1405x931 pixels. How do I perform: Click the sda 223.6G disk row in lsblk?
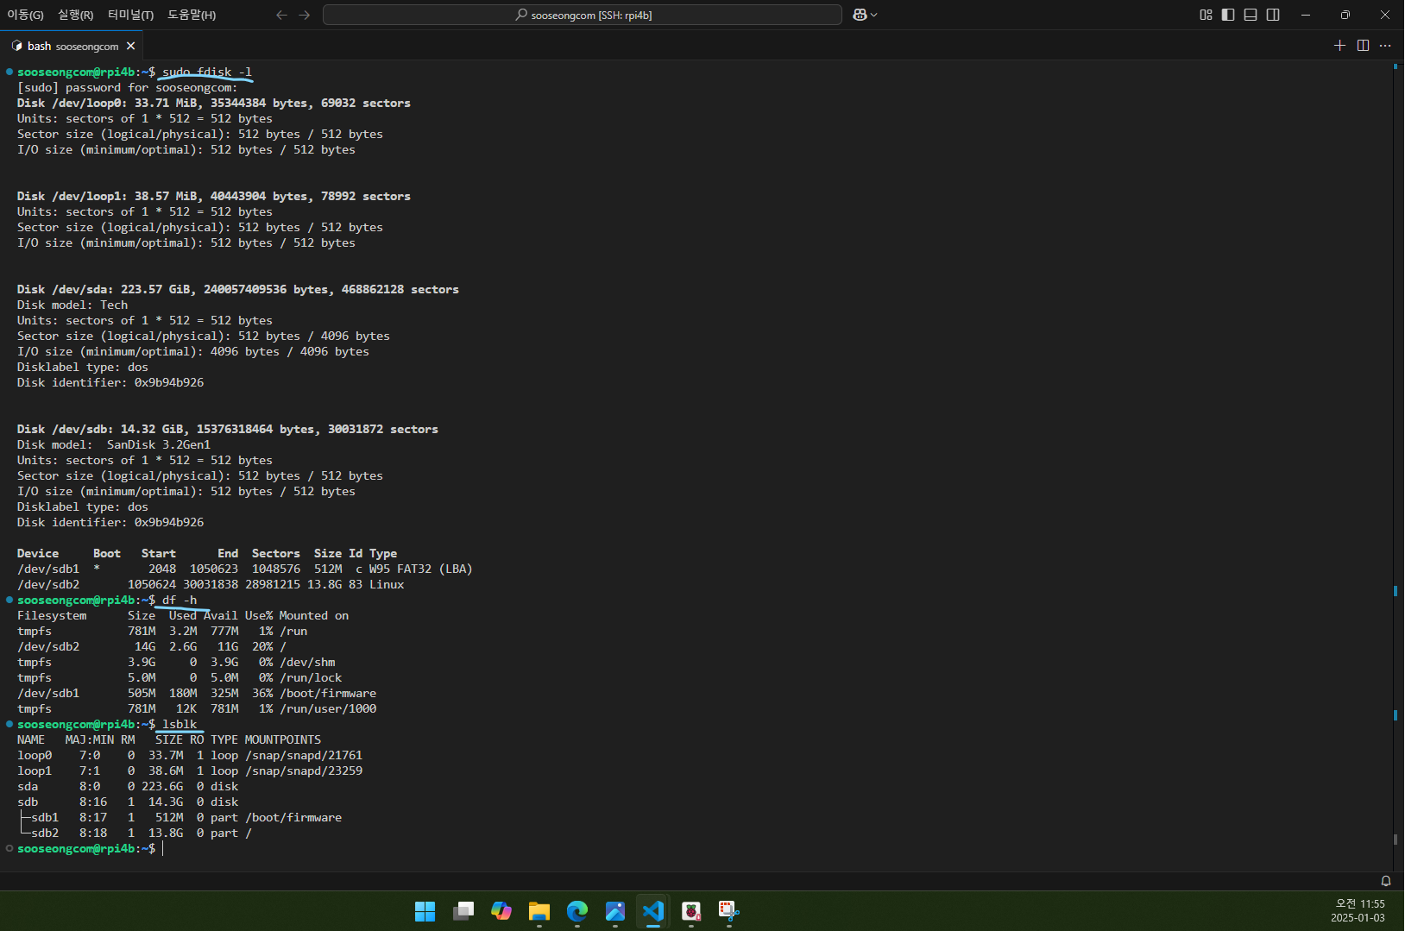[x=128, y=786]
